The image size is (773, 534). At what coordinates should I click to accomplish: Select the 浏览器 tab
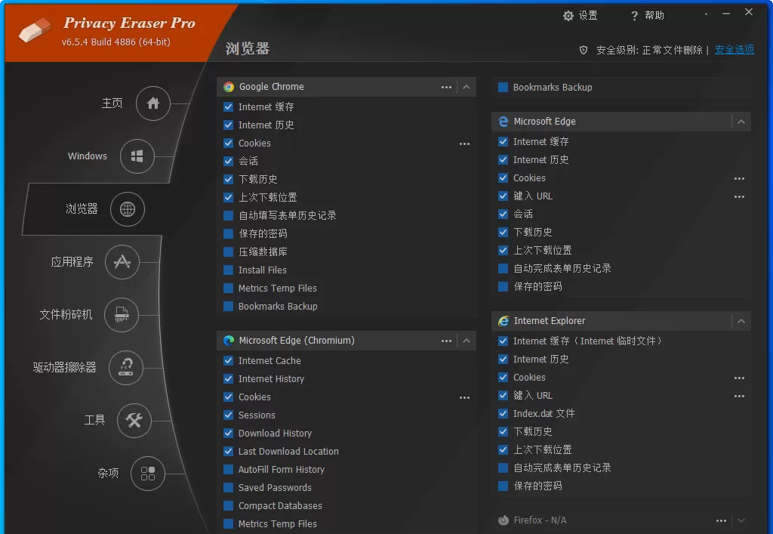(82, 209)
